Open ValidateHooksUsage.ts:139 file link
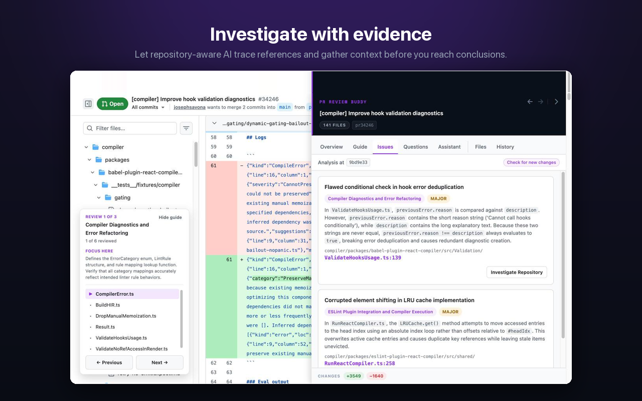Viewport: 642px width, 401px height. pyautogui.click(x=363, y=258)
